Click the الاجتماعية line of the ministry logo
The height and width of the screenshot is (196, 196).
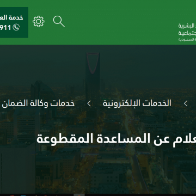pyautogui.click(x=187, y=33)
